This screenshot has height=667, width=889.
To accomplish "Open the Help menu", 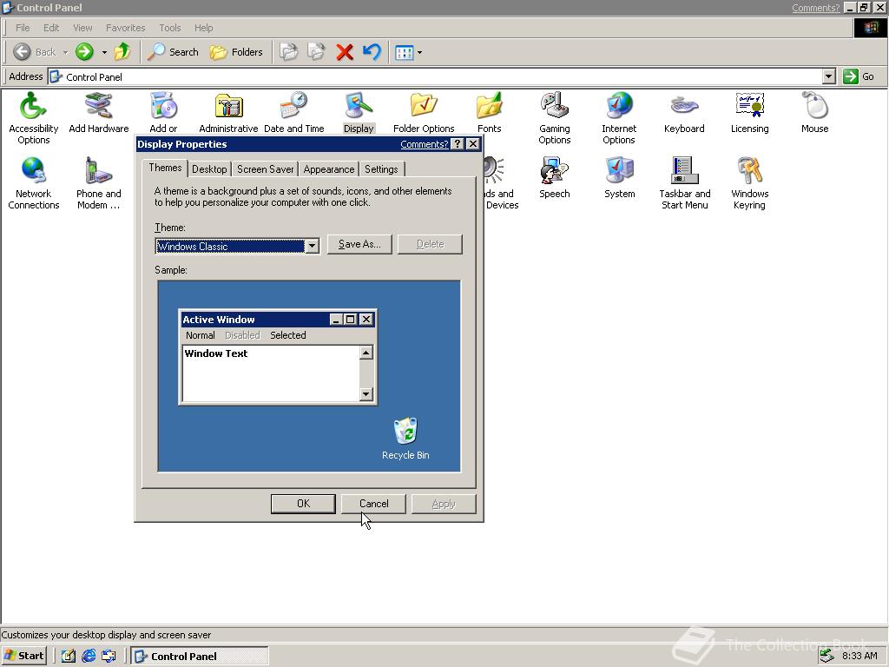I will click(x=203, y=28).
